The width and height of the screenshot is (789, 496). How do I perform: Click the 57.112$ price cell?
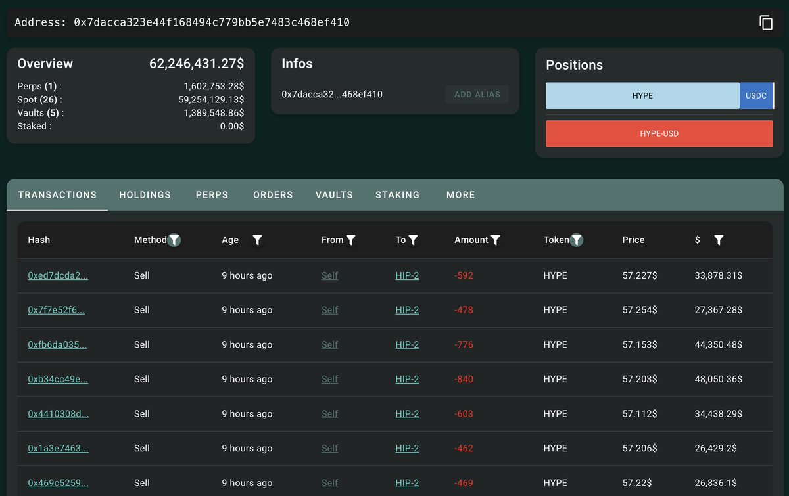pos(639,414)
